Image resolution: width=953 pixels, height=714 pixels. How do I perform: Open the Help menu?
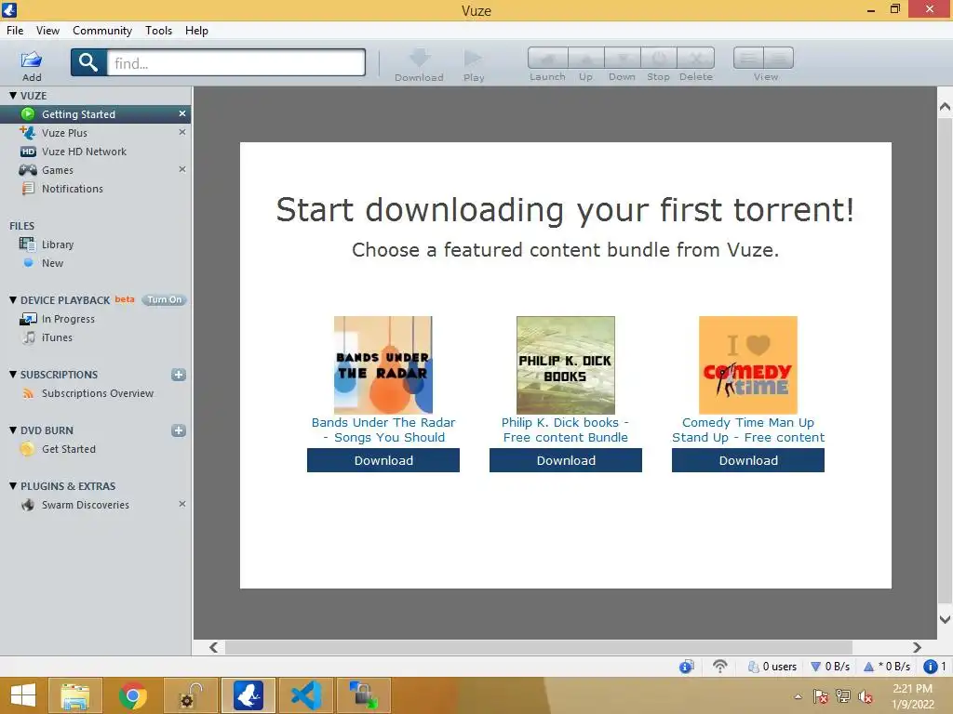tap(196, 31)
